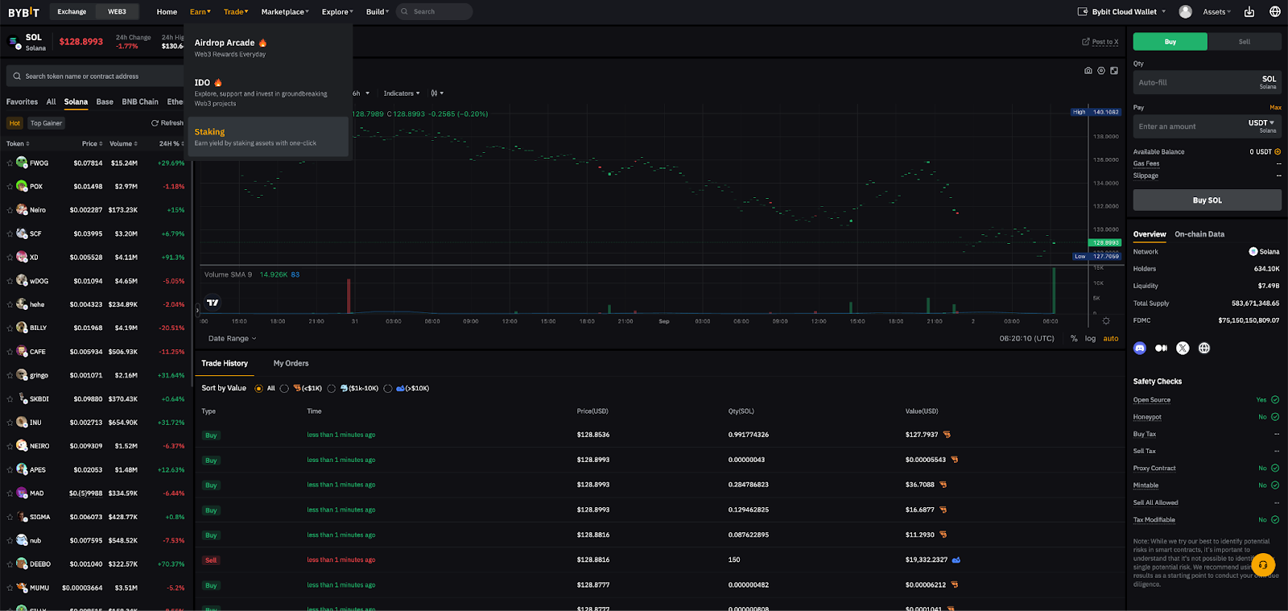
Task: Click Max pay amount link
Action: (1275, 108)
